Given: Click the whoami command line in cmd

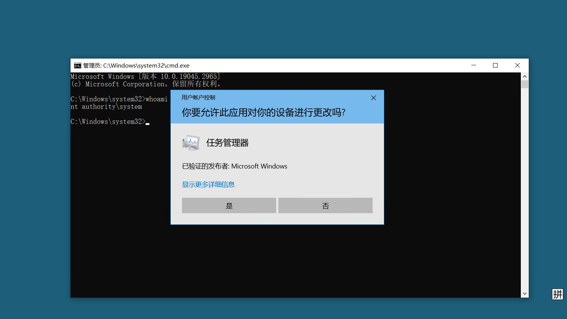Looking at the screenshot, I should click(x=119, y=99).
